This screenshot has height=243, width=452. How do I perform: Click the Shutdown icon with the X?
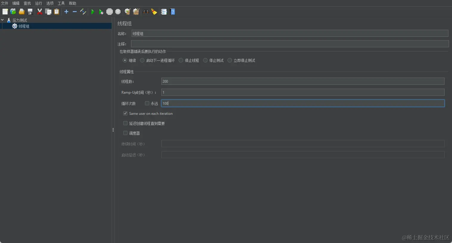(x=118, y=12)
